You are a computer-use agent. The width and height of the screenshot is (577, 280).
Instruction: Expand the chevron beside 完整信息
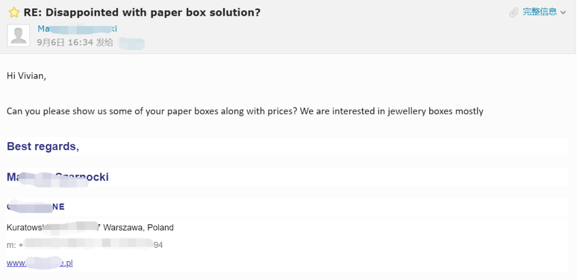563,12
